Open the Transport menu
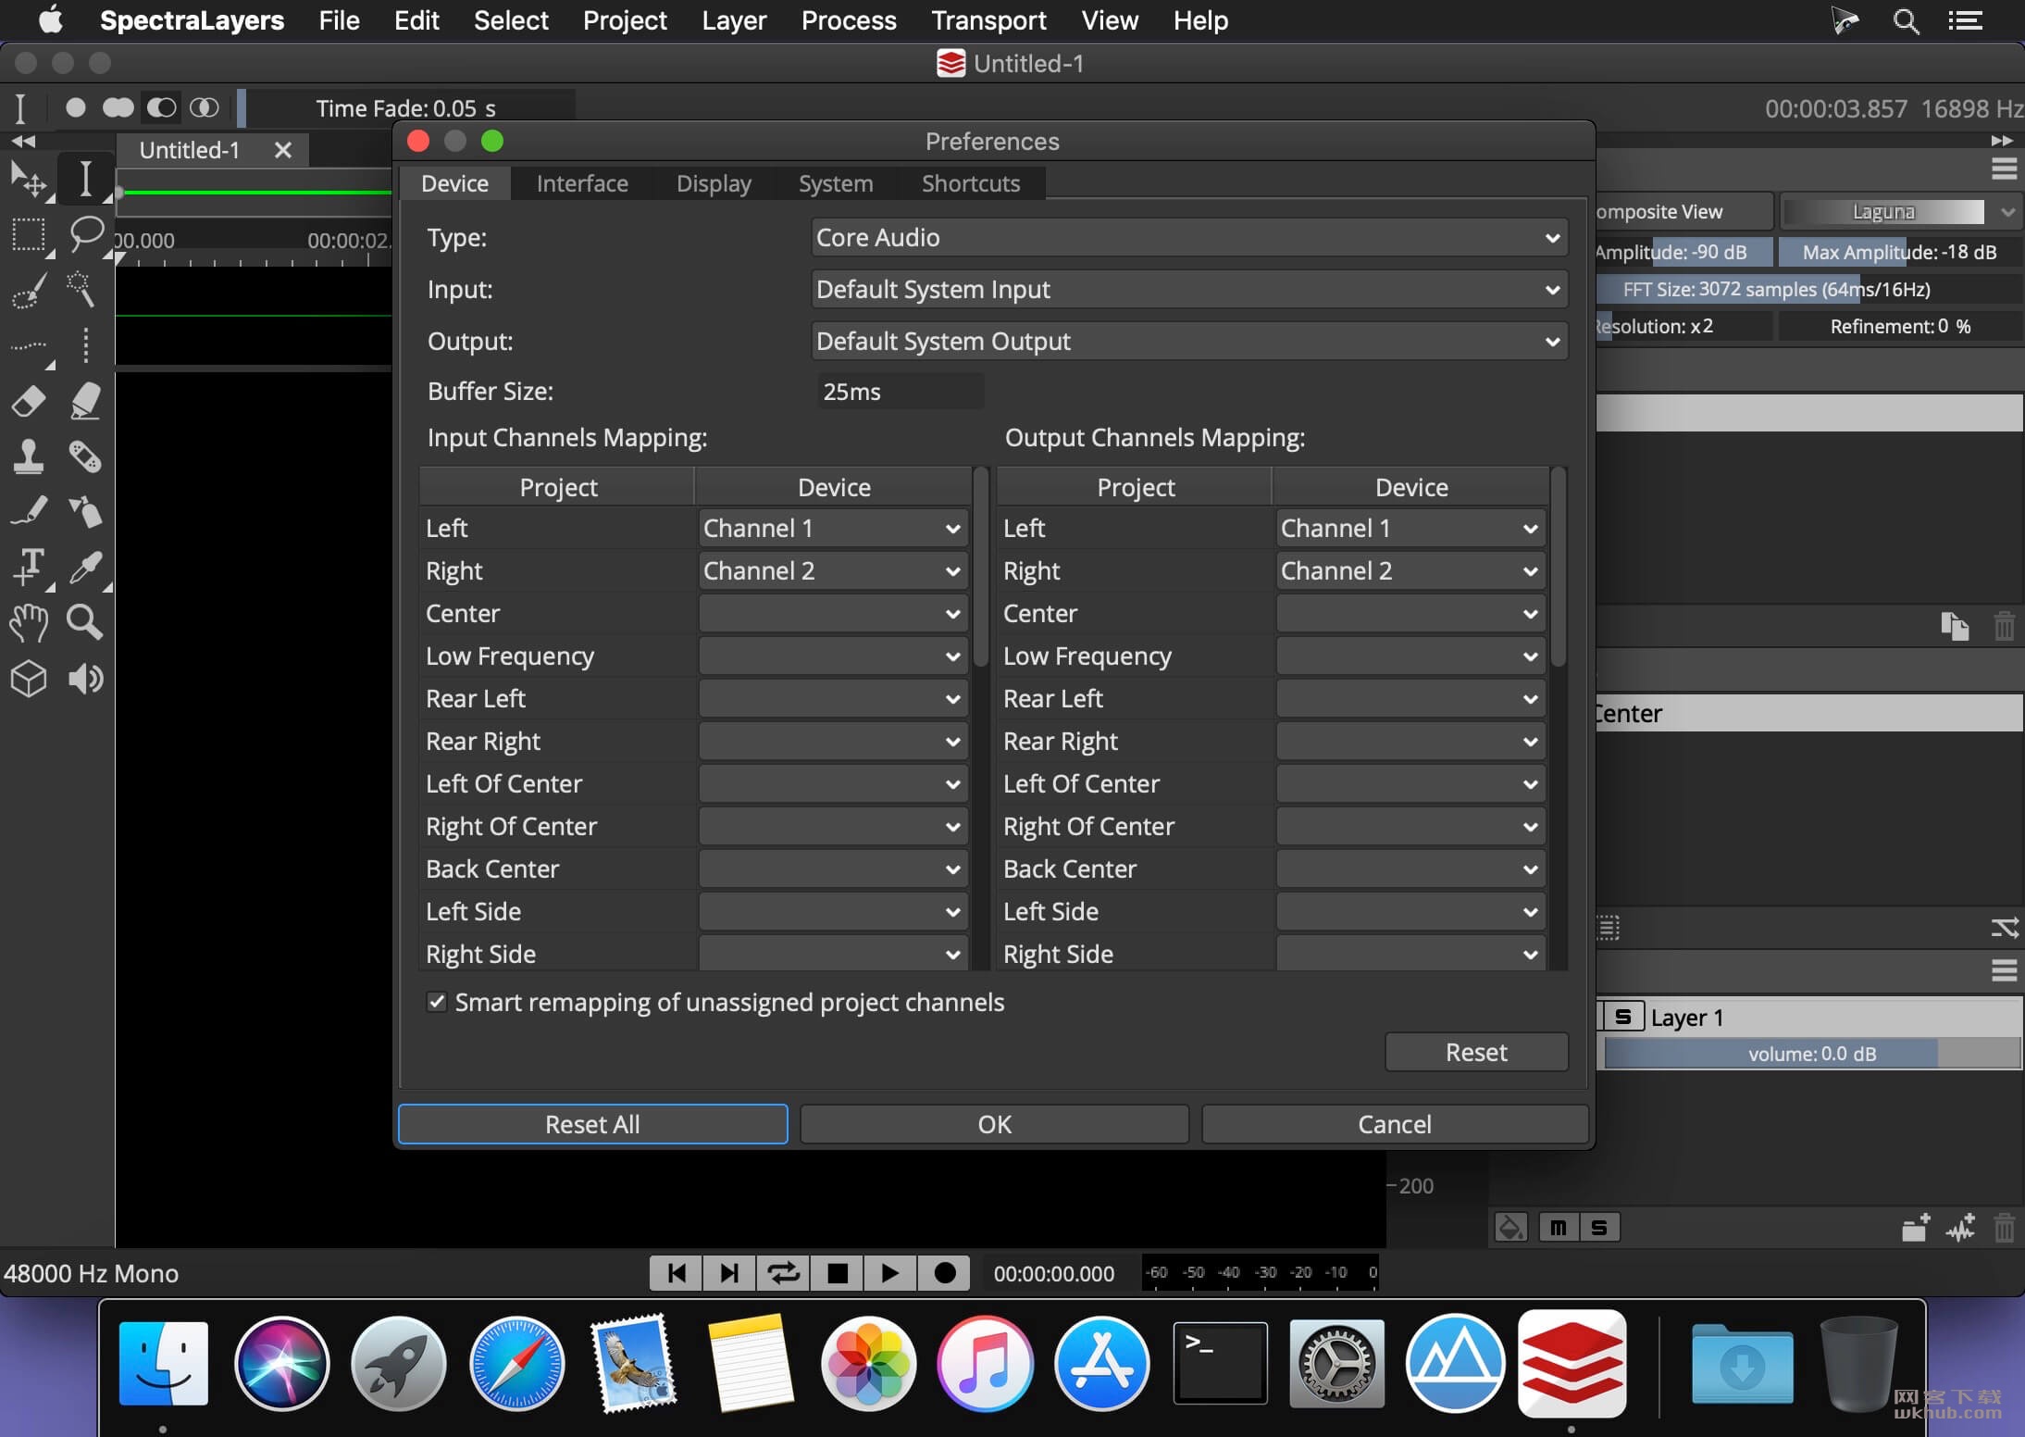The image size is (2025, 1437). [988, 20]
